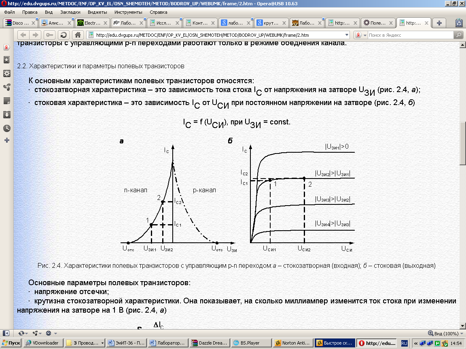Open a new tab with plus button
This screenshot has width=466, height=349.
(439, 23)
